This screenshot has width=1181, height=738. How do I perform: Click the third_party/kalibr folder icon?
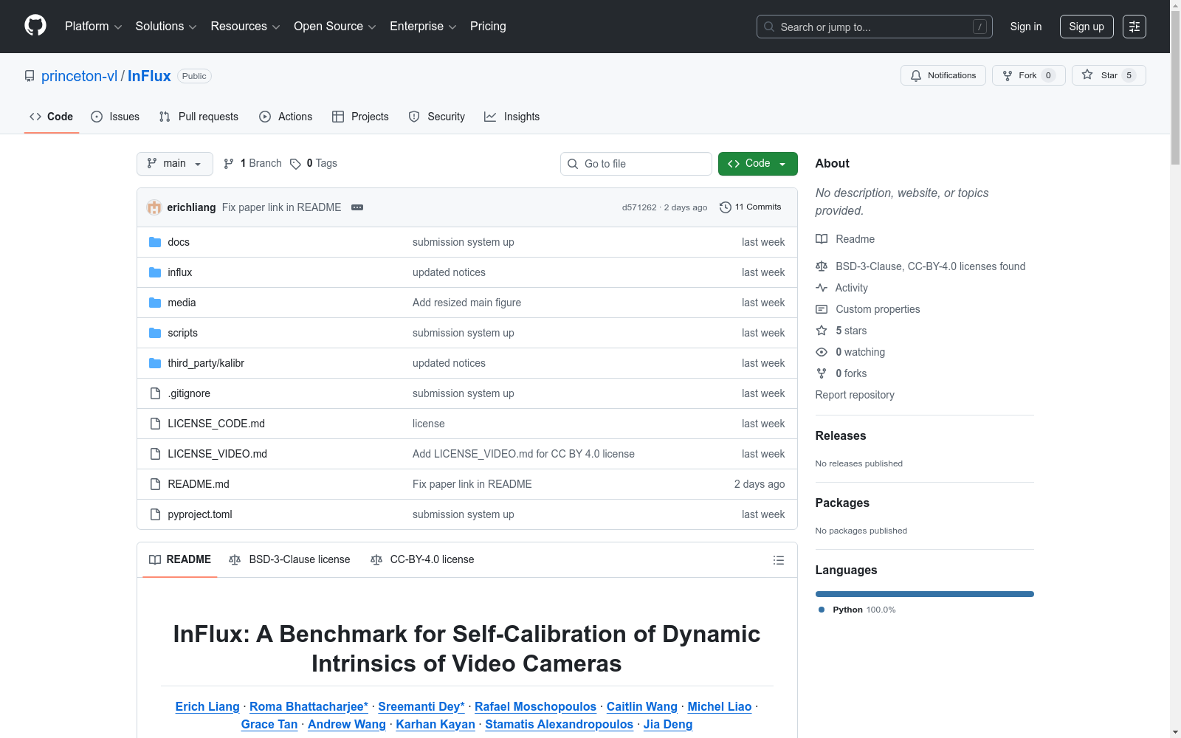[x=155, y=363]
